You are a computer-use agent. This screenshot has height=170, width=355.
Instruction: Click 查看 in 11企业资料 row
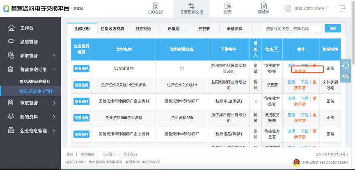[x=292, y=66]
